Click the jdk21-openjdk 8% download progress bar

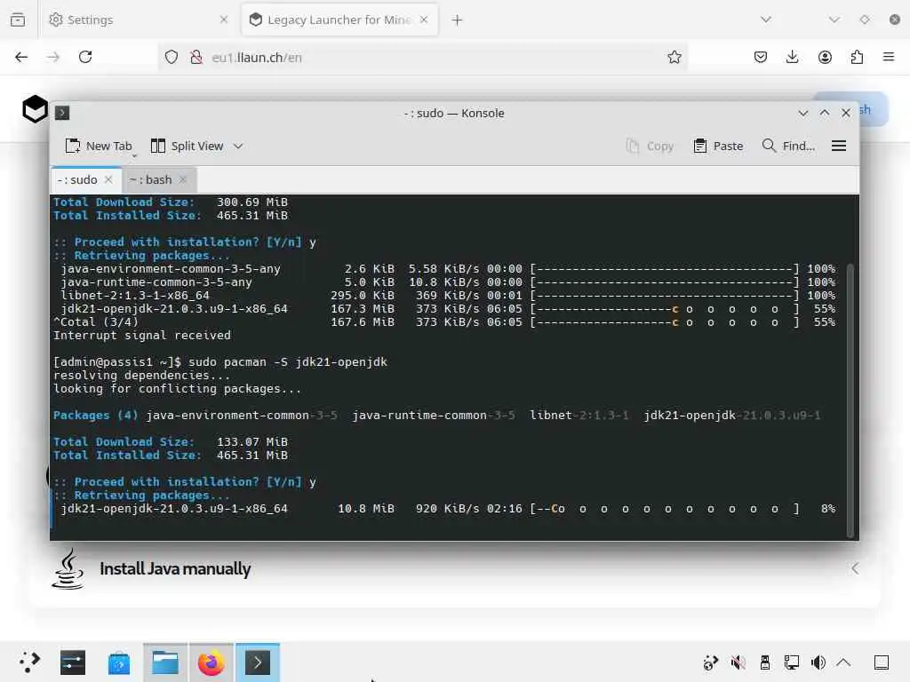click(x=665, y=509)
